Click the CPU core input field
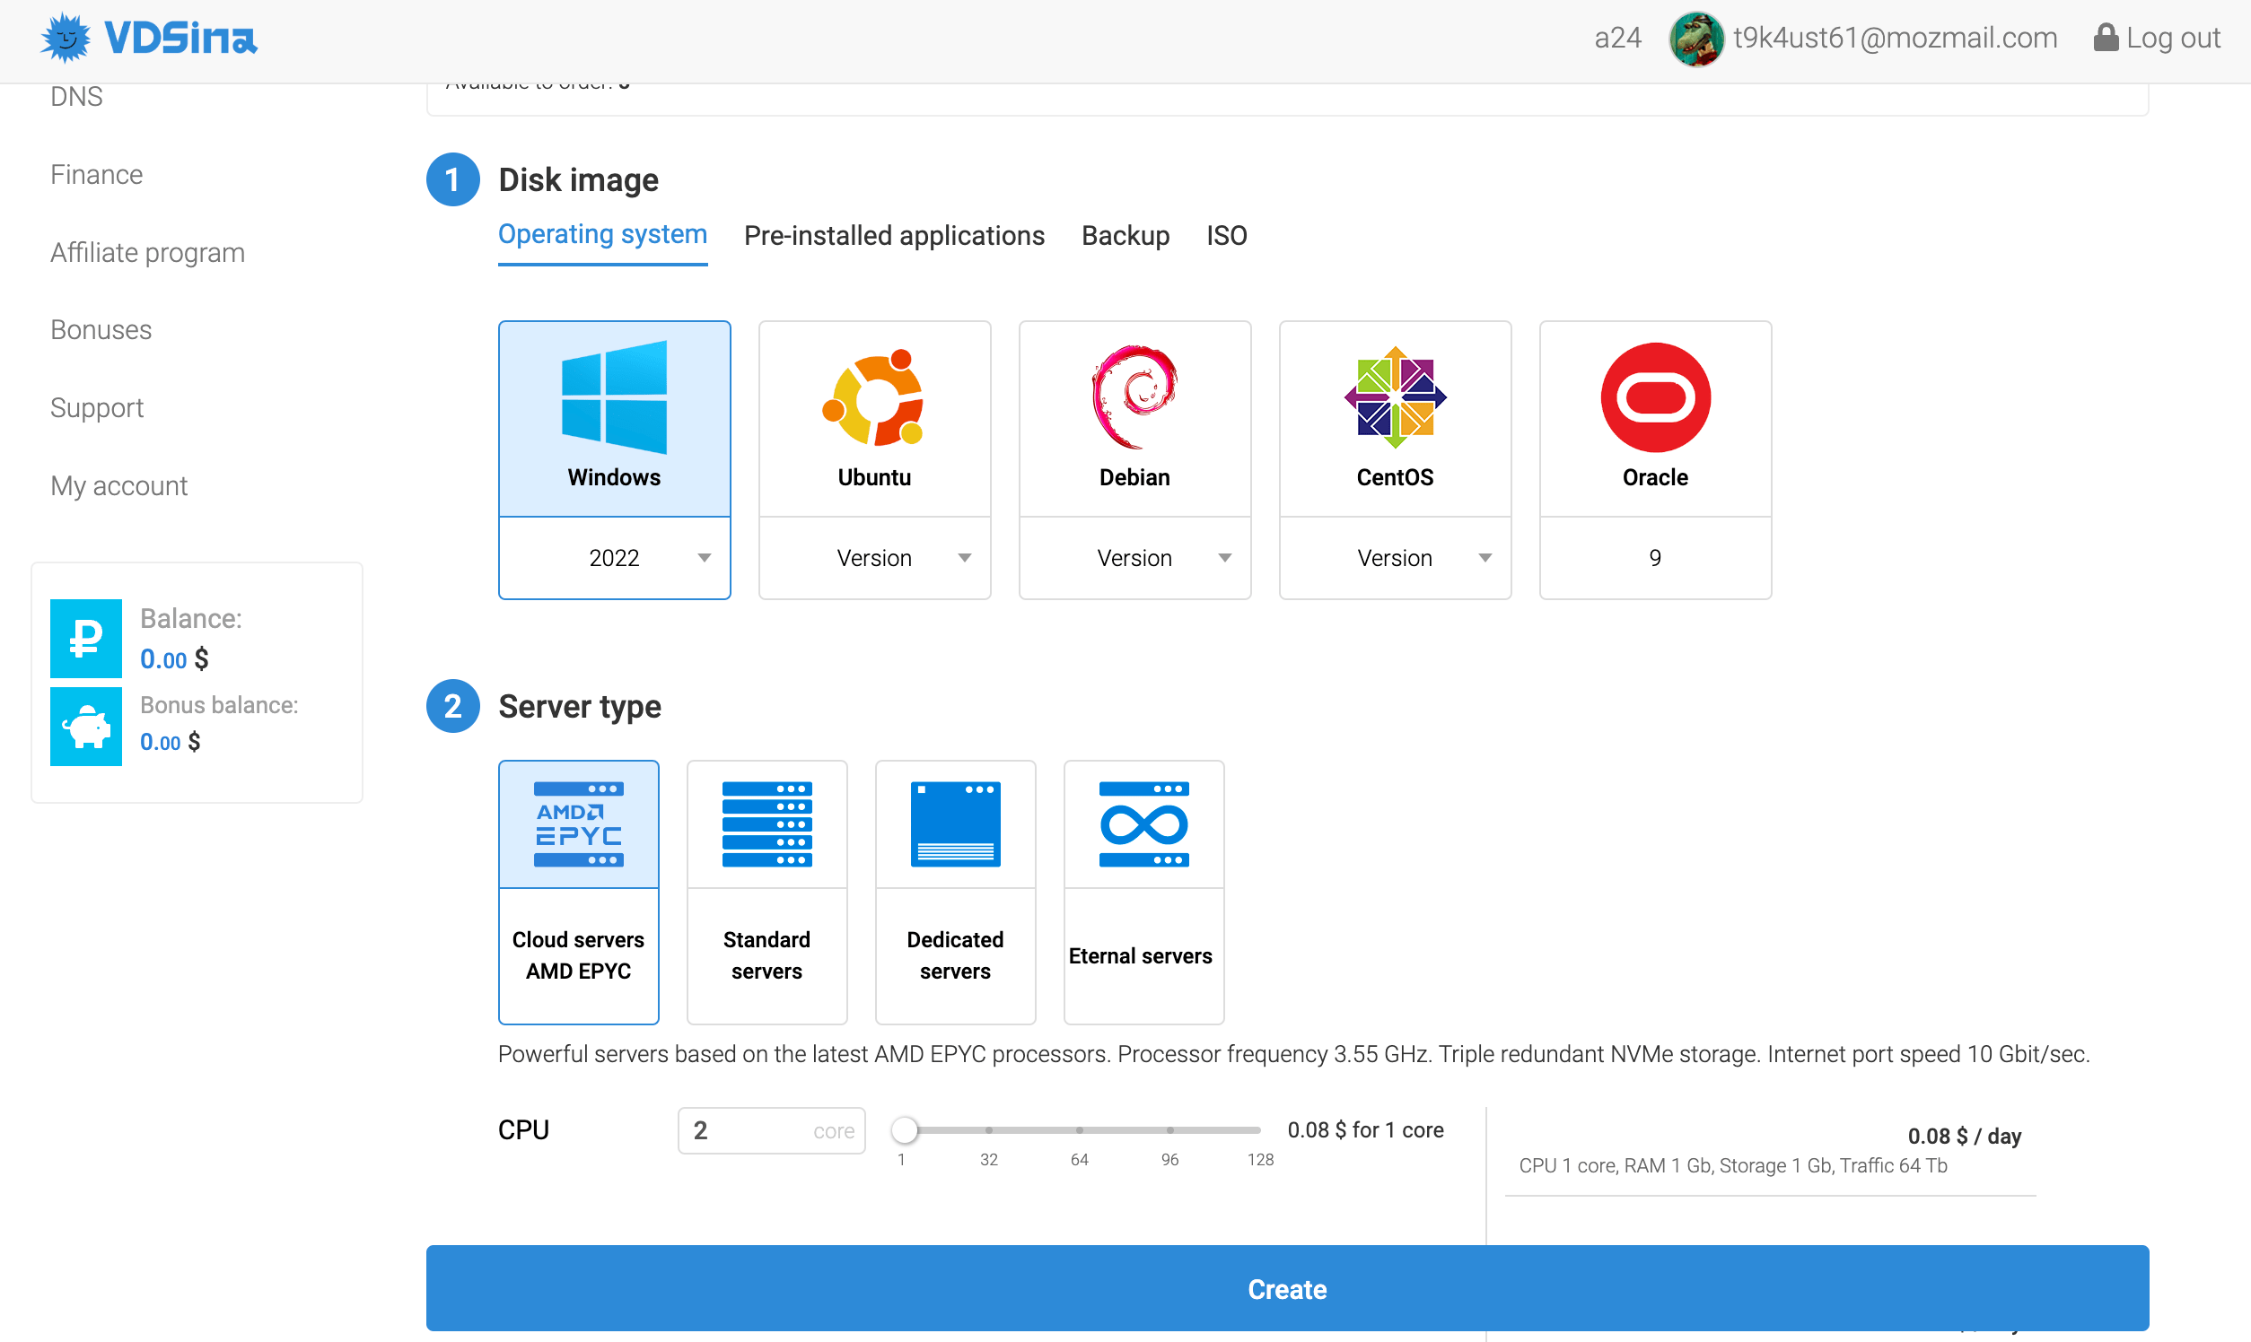The image size is (2251, 1342). coord(771,1130)
